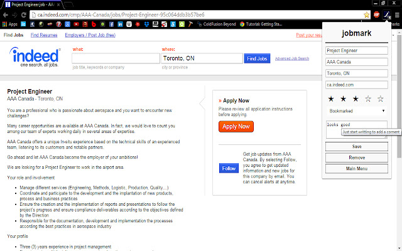Open the red letter b bookmark icon

click(94, 24)
